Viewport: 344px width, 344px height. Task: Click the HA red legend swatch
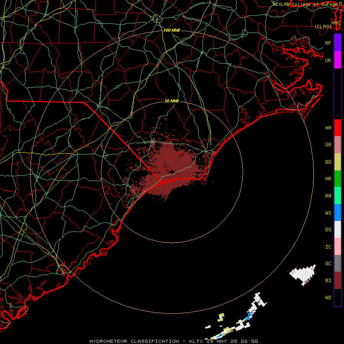pyautogui.click(x=338, y=128)
